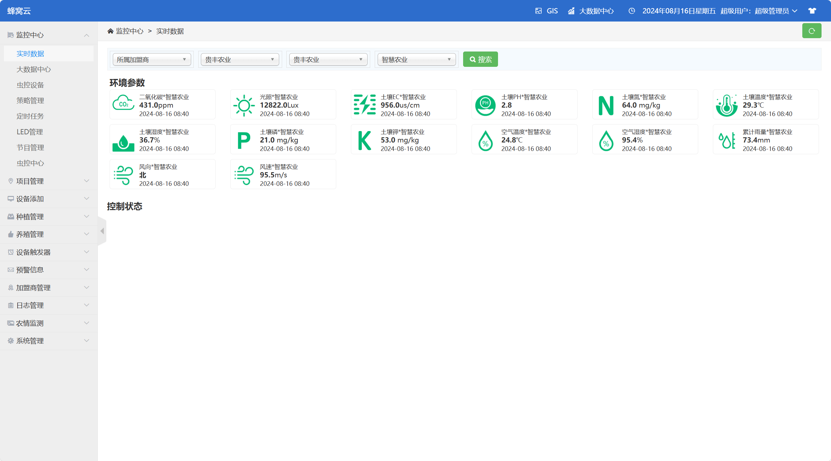Click the 大数据中心 chart icon in header
Screen dimensions: 831x461
point(571,11)
